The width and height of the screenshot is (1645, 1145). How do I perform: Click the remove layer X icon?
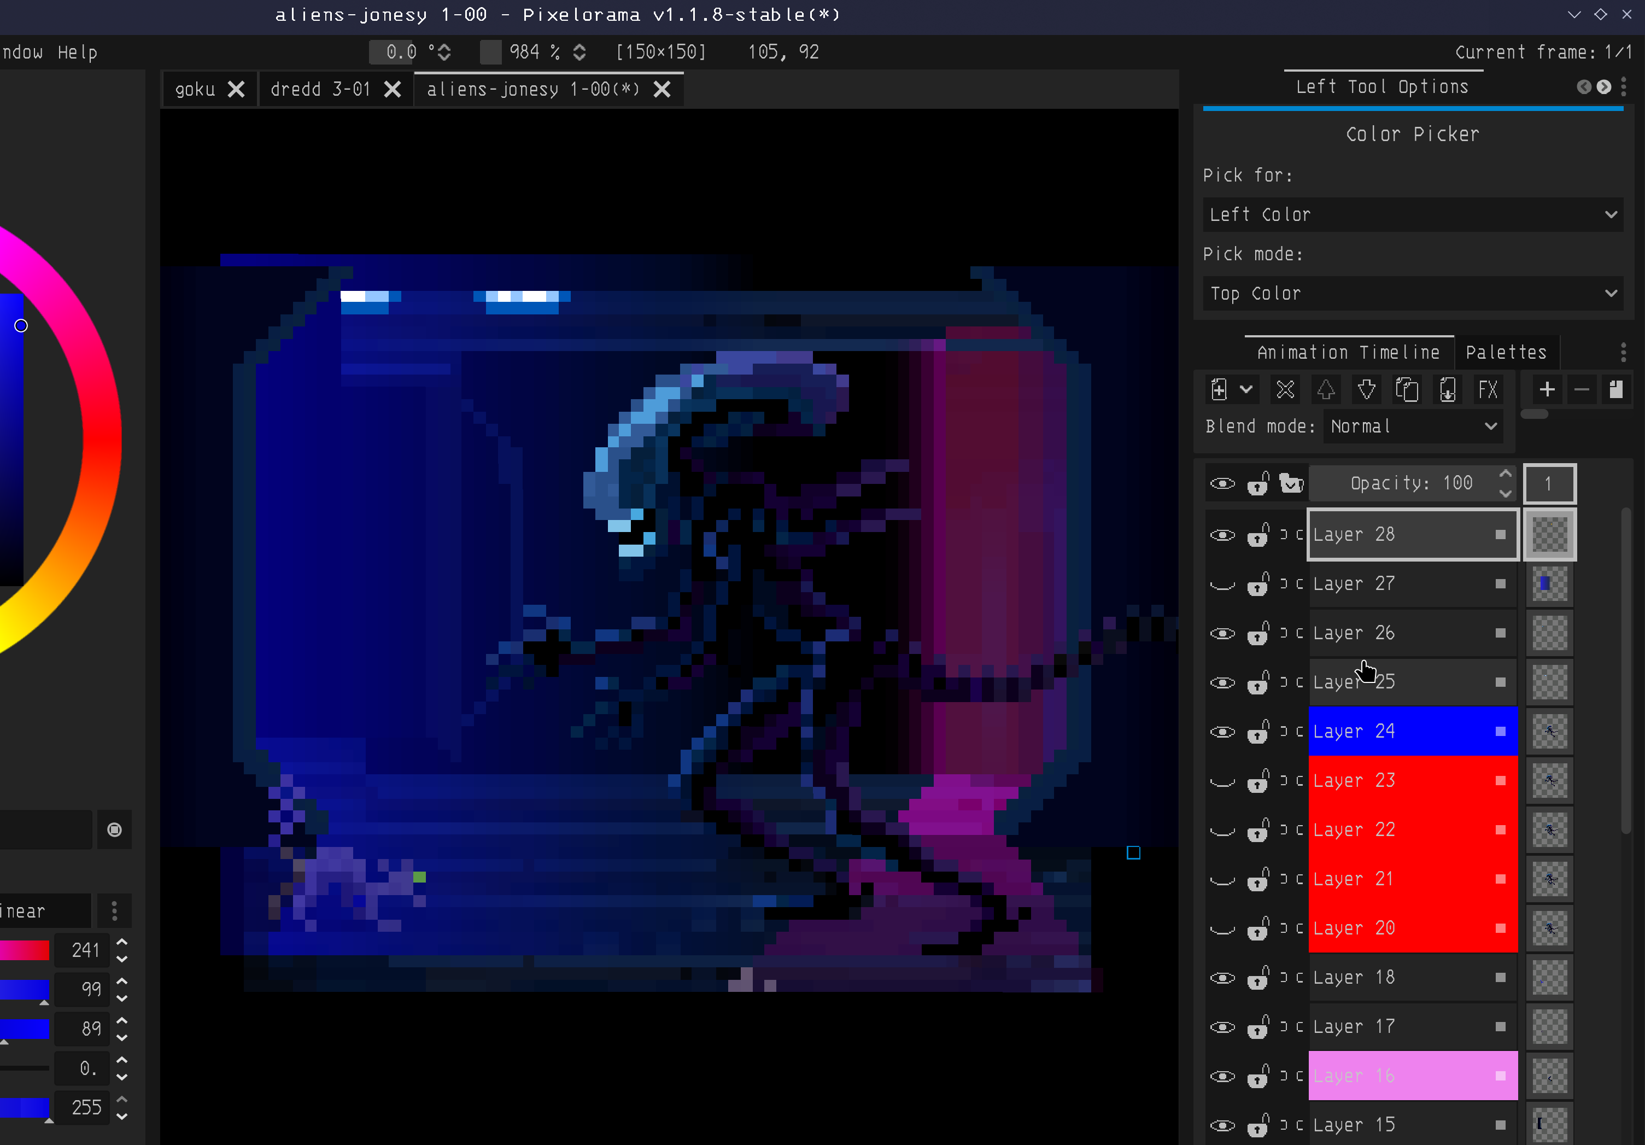1285,389
